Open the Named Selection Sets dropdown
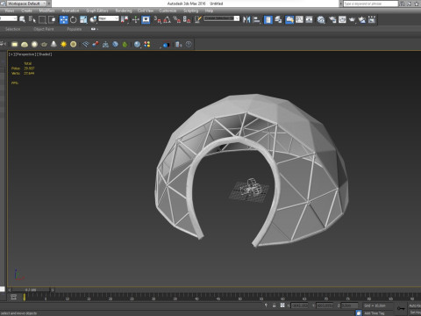The image size is (421, 316). click(222, 18)
